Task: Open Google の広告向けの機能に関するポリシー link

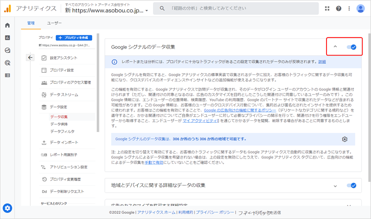Action: click(x=240, y=110)
